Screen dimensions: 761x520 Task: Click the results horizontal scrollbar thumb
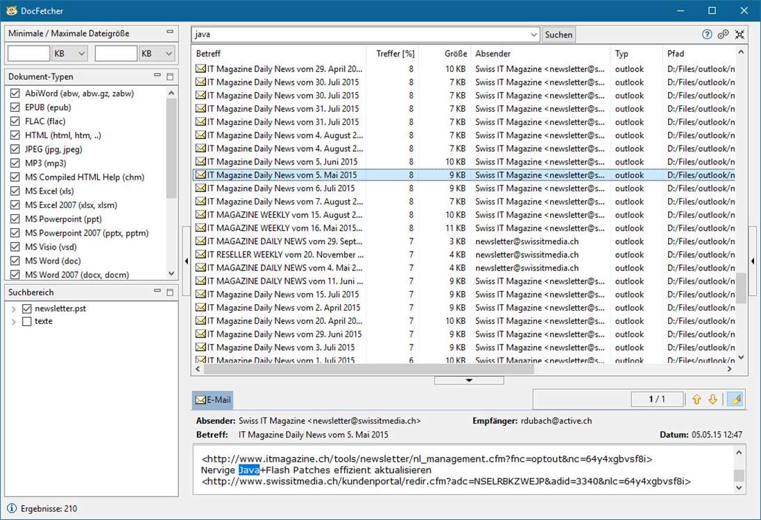point(369,369)
